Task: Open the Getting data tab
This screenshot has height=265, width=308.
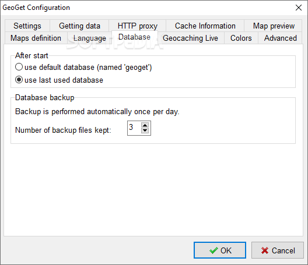Action: coord(79,26)
